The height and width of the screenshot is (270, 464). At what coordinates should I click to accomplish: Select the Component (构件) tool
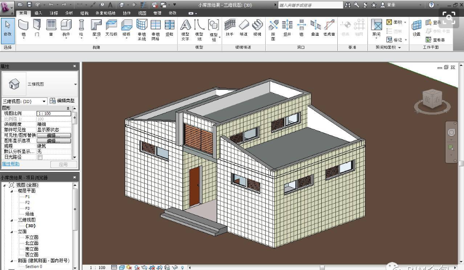[66, 28]
